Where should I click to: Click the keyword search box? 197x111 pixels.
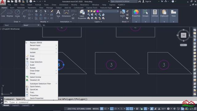pos(124,1)
